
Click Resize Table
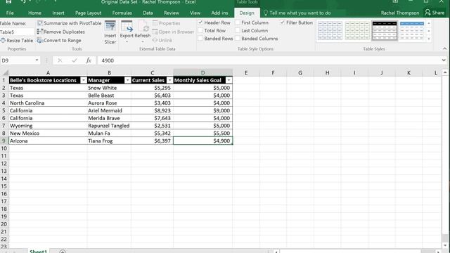click(x=17, y=41)
